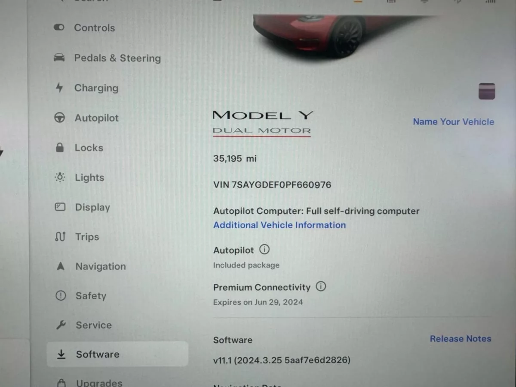Tap the red Model Y car image
The image size is (516, 387).
click(x=327, y=34)
